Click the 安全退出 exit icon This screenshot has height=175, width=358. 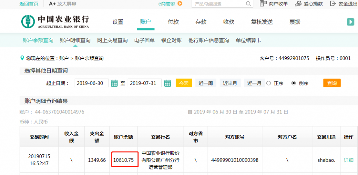332,3
